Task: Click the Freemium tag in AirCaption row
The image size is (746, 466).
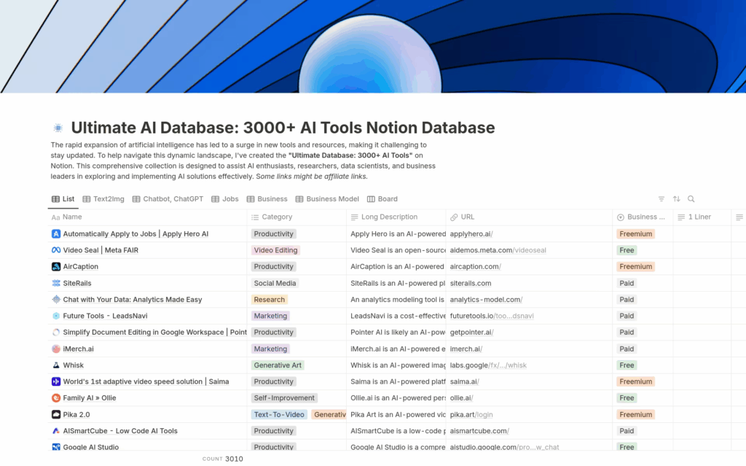Action: pyautogui.click(x=635, y=267)
